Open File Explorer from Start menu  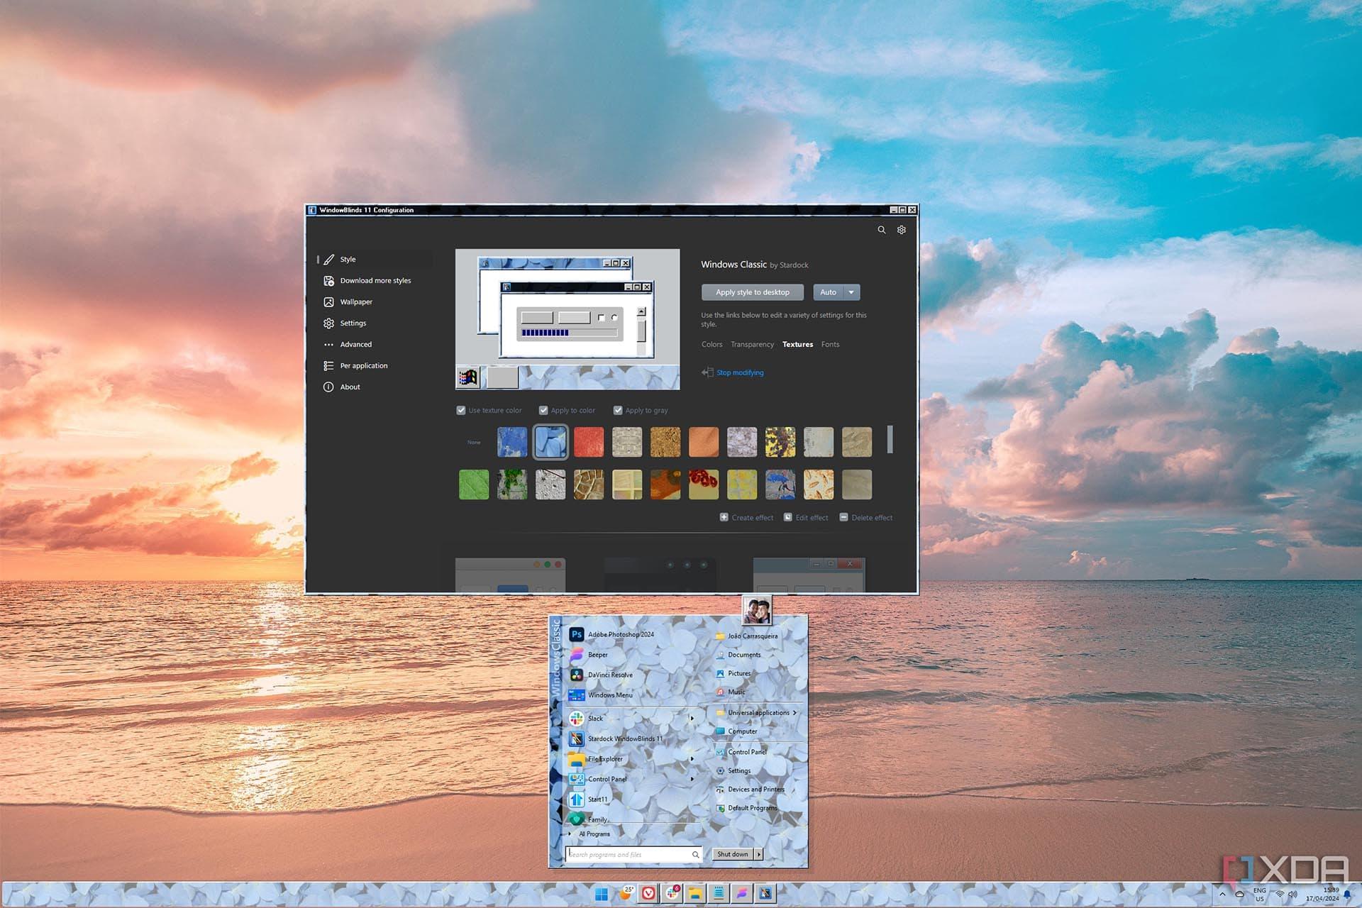point(605,759)
